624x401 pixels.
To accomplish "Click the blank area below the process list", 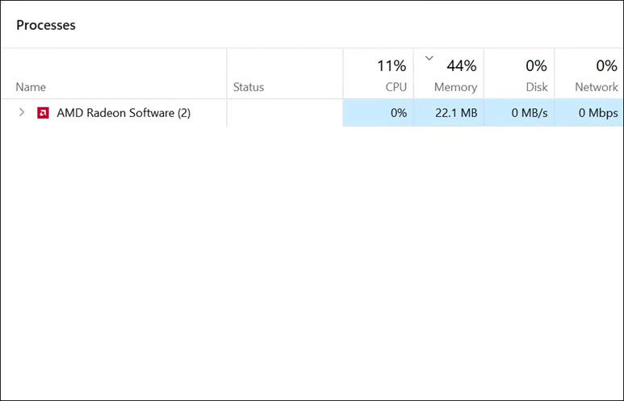I will click(312, 258).
